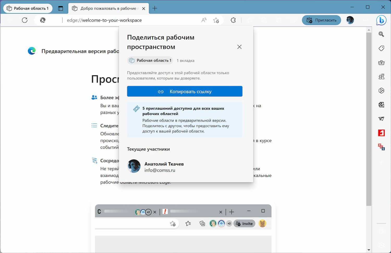Open the sidebar Games chess icon
The image size is (391, 253).
[x=381, y=77]
